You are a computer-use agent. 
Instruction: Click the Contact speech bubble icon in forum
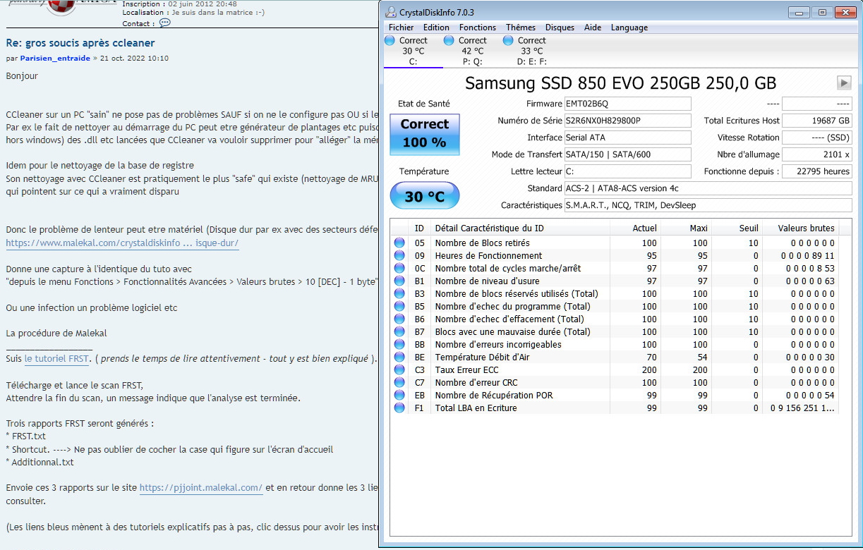point(164,23)
